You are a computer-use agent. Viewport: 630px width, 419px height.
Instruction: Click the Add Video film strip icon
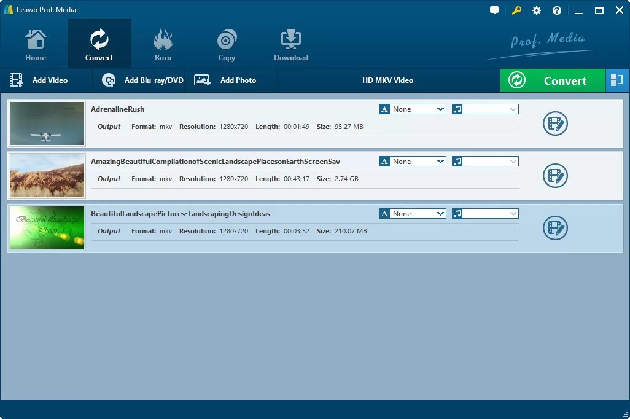17,80
